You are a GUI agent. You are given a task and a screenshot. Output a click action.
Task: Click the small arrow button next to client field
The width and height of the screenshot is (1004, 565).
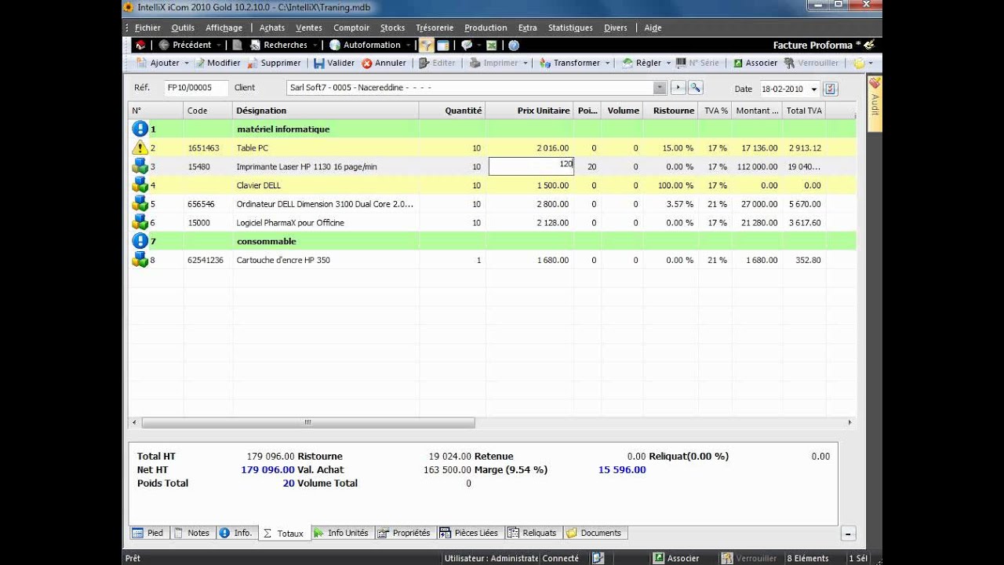pyautogui.click(x=678, y=88)
